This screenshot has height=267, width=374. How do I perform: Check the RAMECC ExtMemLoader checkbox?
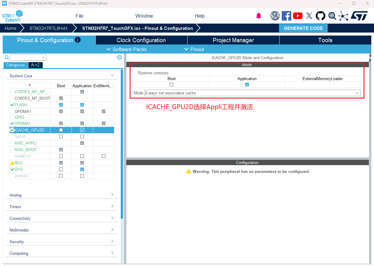click(104, 156)
